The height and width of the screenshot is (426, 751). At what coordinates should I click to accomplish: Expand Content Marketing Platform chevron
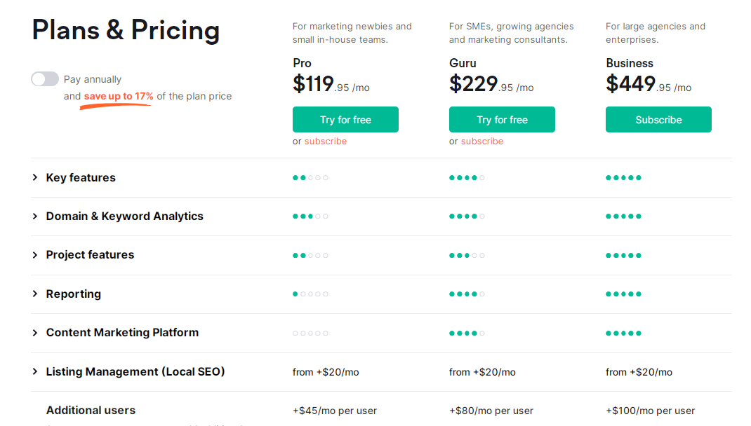coord(34,333)
